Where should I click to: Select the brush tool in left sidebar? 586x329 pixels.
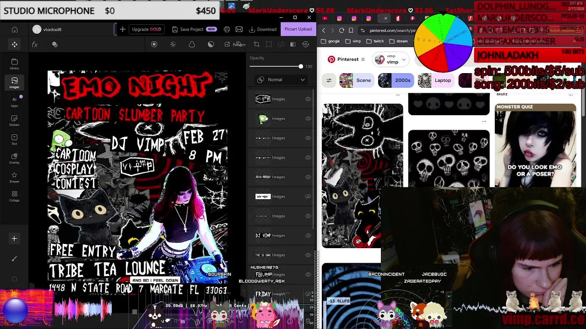pos(14,259)
